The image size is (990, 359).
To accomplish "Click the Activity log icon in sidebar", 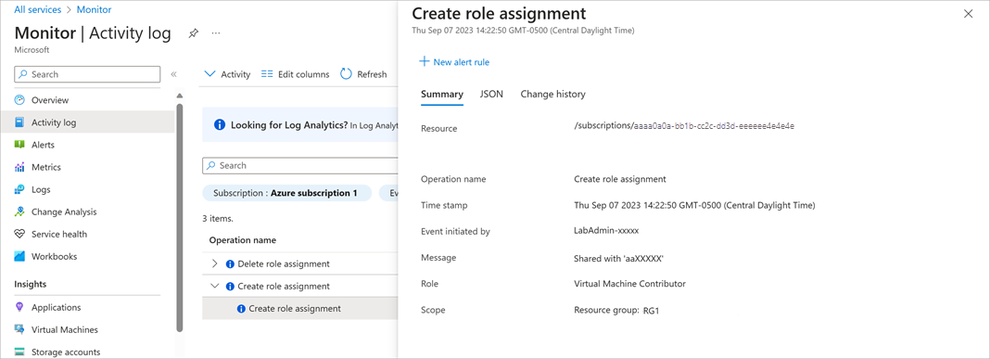I will pos(19,122).
